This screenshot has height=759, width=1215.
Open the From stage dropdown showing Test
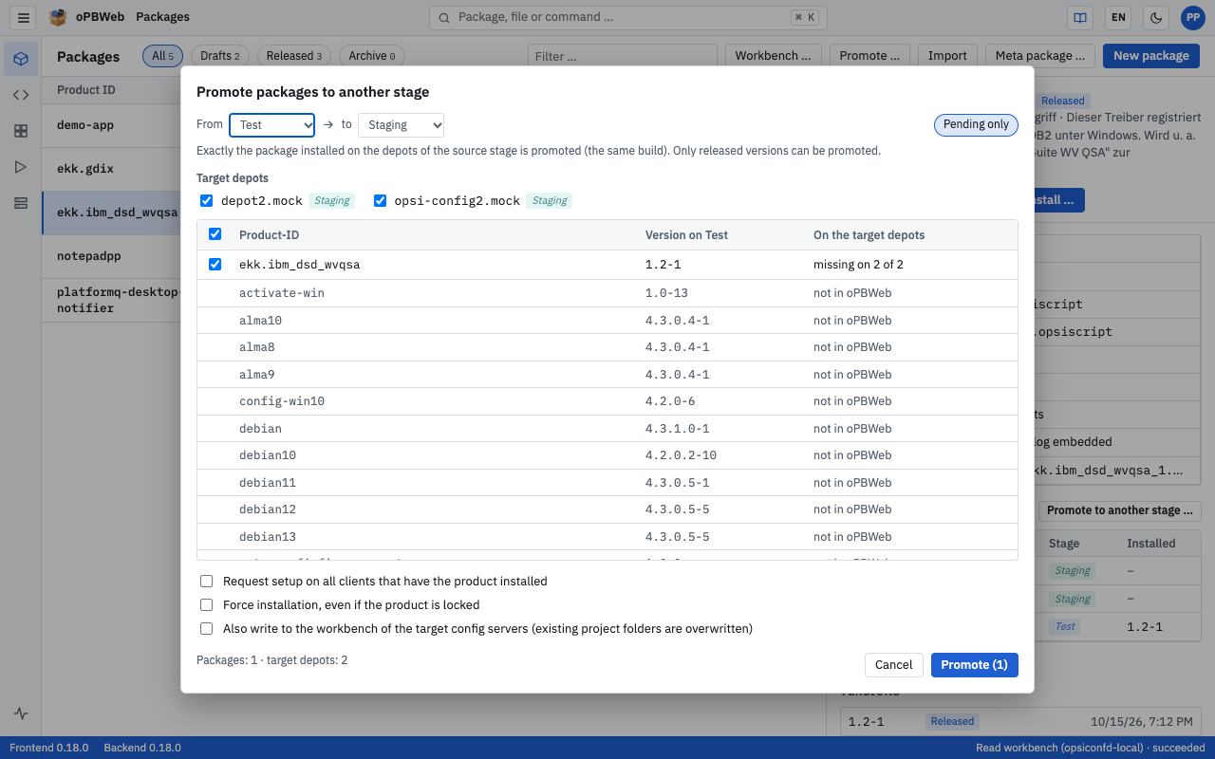pyautogui.click(x=271, y=125)
